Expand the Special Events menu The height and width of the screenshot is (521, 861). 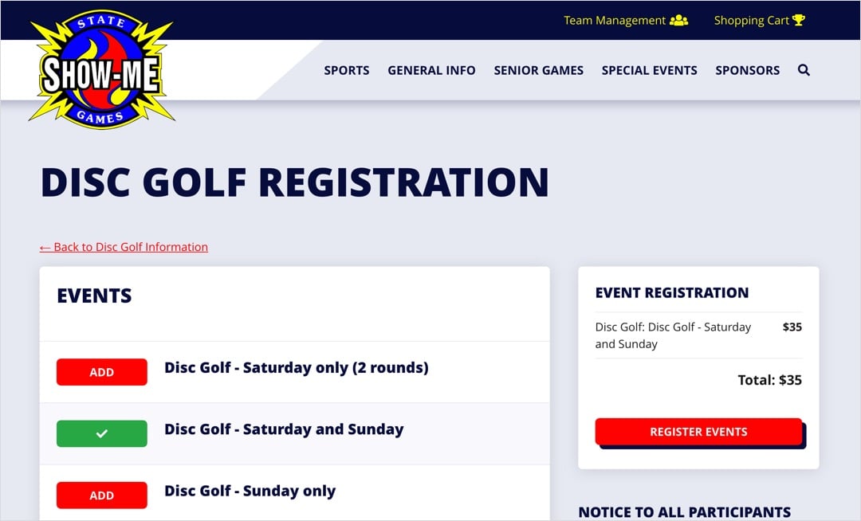click(x=649, y=70)
